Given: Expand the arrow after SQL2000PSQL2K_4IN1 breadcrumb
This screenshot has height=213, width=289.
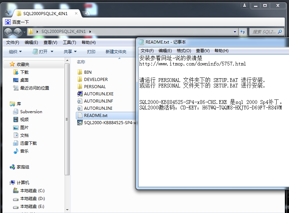Looking at the screenshot, I should tap(90, 32).
